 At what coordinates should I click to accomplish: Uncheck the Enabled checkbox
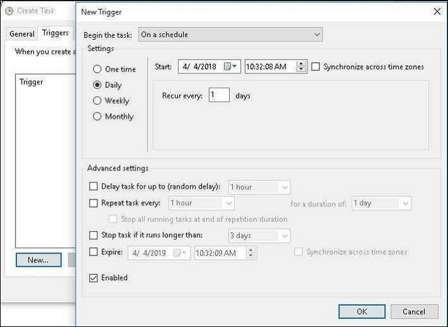93,278
